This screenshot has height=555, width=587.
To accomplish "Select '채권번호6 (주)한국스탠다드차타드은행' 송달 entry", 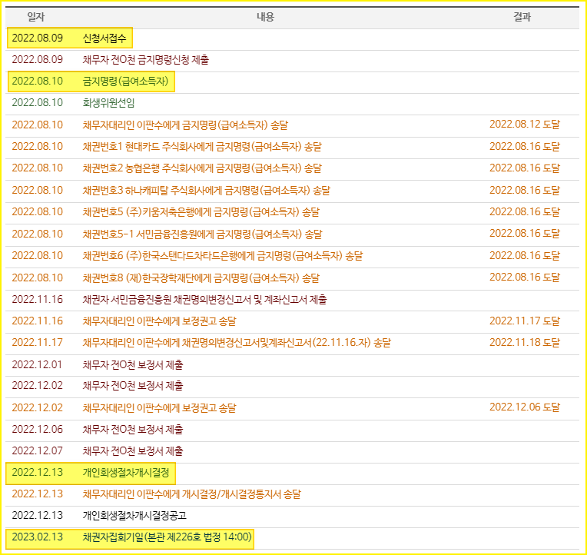I will 222,256.
